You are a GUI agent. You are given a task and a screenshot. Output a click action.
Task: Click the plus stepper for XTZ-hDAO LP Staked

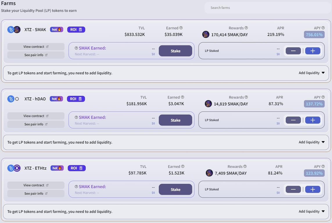pos(313,120)
